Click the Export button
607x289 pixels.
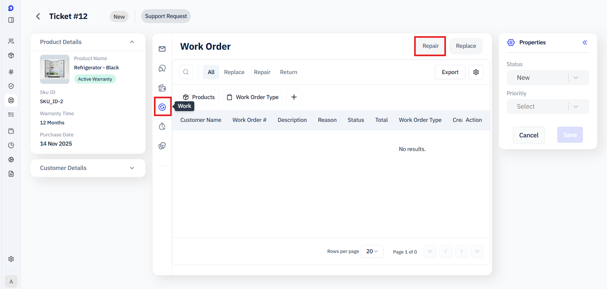450,72
